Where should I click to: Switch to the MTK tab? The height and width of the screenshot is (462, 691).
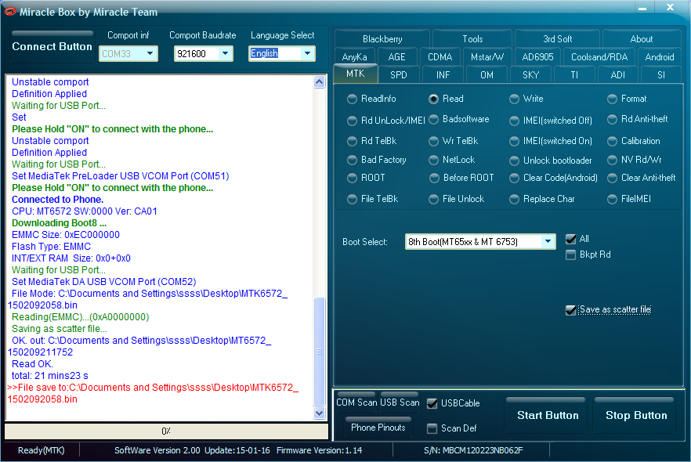[355, 74]
